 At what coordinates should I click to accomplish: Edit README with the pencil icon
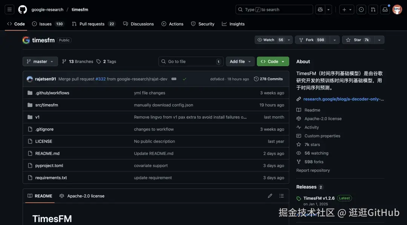pyautogui.click(x=270, y=196)
